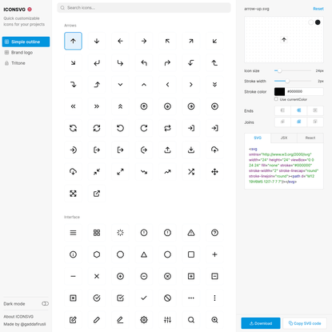
Task: Adjust the Icon size slider
Action: (293, 70)
